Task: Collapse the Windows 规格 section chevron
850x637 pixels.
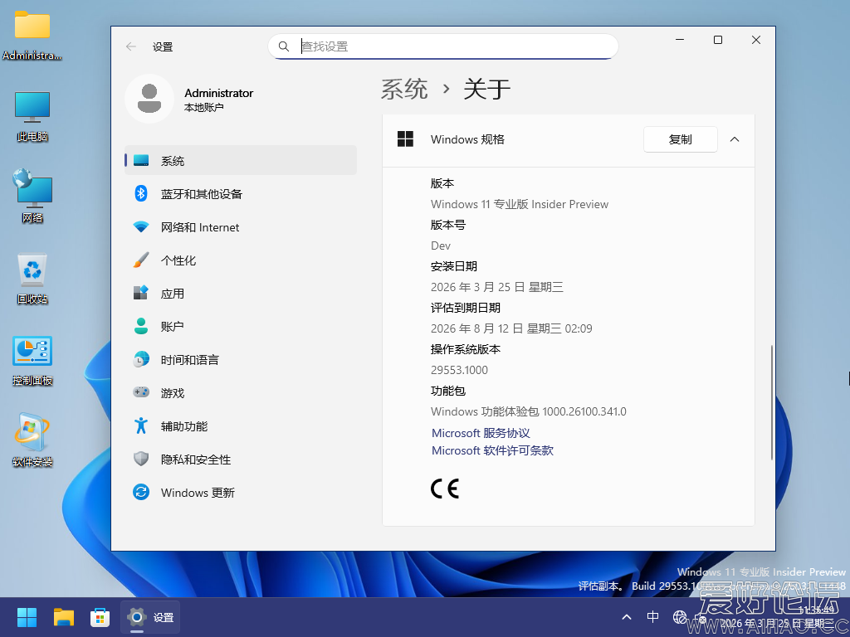Action: [735, 139]
